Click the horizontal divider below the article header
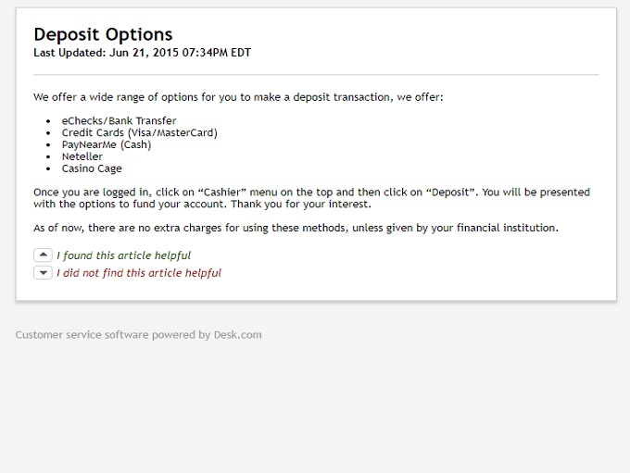The width and height of the screenshot is (630, 473). click(316, 75)
